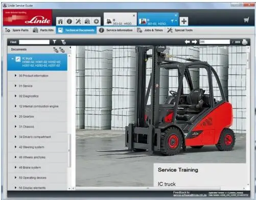The width and height of the screenshot is (256, 200).
Task: Click the Find search input field
Action: [x=34, y=42]
